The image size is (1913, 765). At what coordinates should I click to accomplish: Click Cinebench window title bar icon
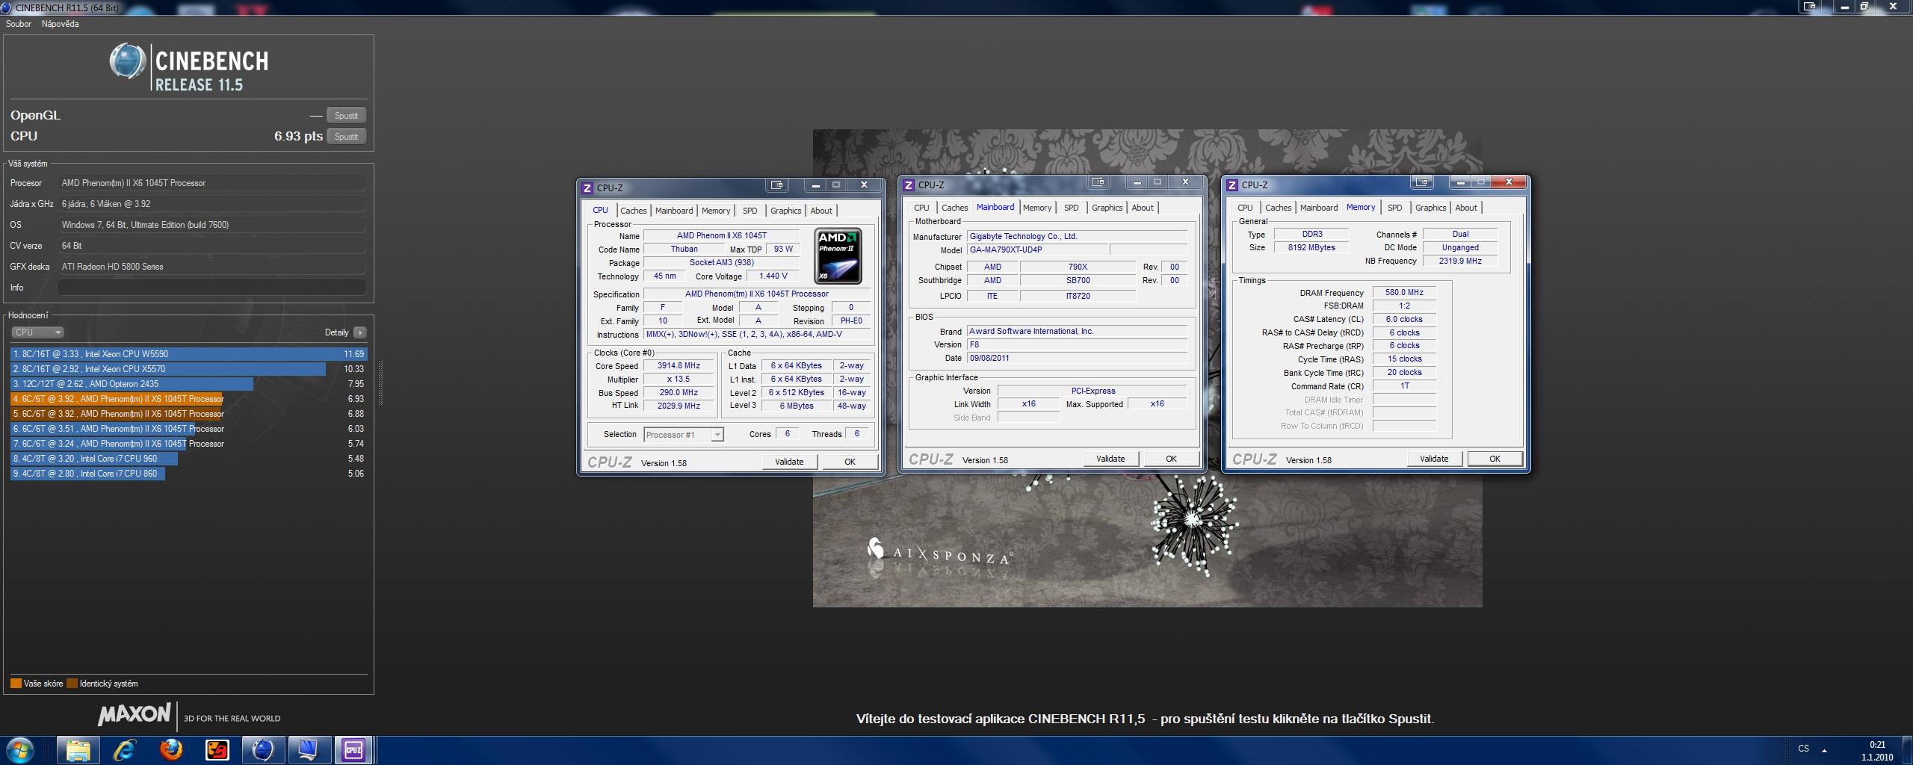click(x=7, y=7)
